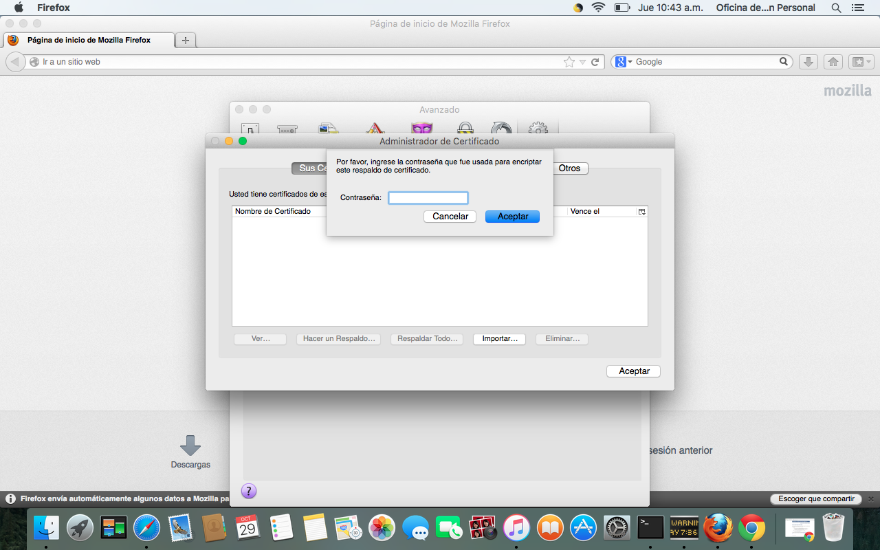880x550 pixels.
Task: Open Terminal from the dock
Action: (x=650, y=528)
